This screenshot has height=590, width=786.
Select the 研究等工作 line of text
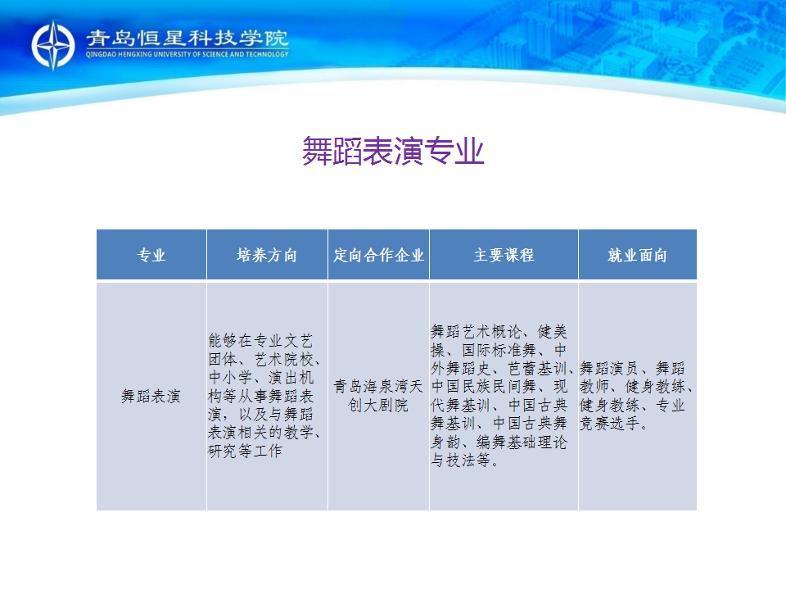(246, 452)
